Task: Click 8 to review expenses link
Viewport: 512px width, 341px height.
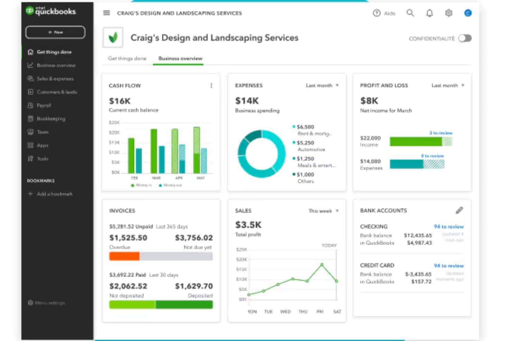Action: tap(432, 156)
